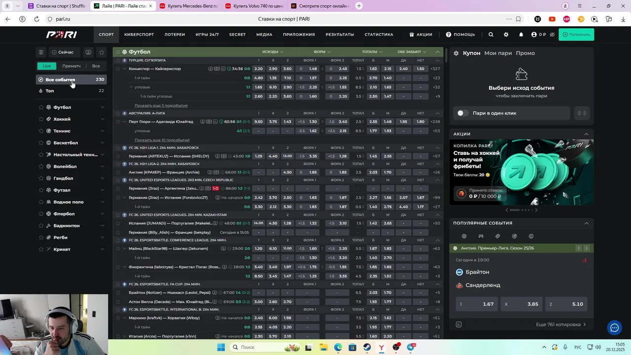The width and height of the screenshot is (631, 355).
Task: Open Форы column dropdown
Action: click(322, 52)
